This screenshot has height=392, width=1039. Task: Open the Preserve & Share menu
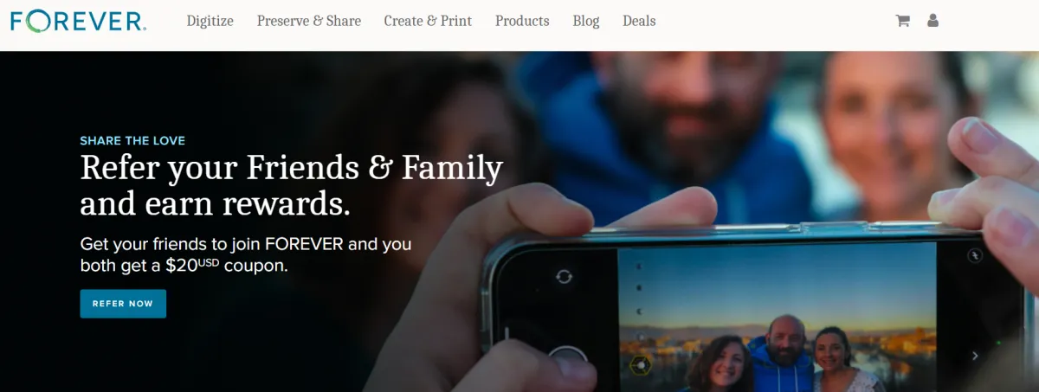pyautogui.click(x=309, y=21)
